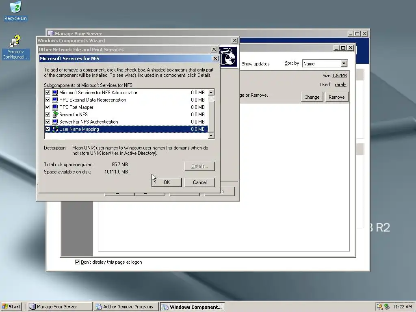The height and width of the screenshot is (312, 416).
Task: Click the Show updates label
Action: point(256,64)
